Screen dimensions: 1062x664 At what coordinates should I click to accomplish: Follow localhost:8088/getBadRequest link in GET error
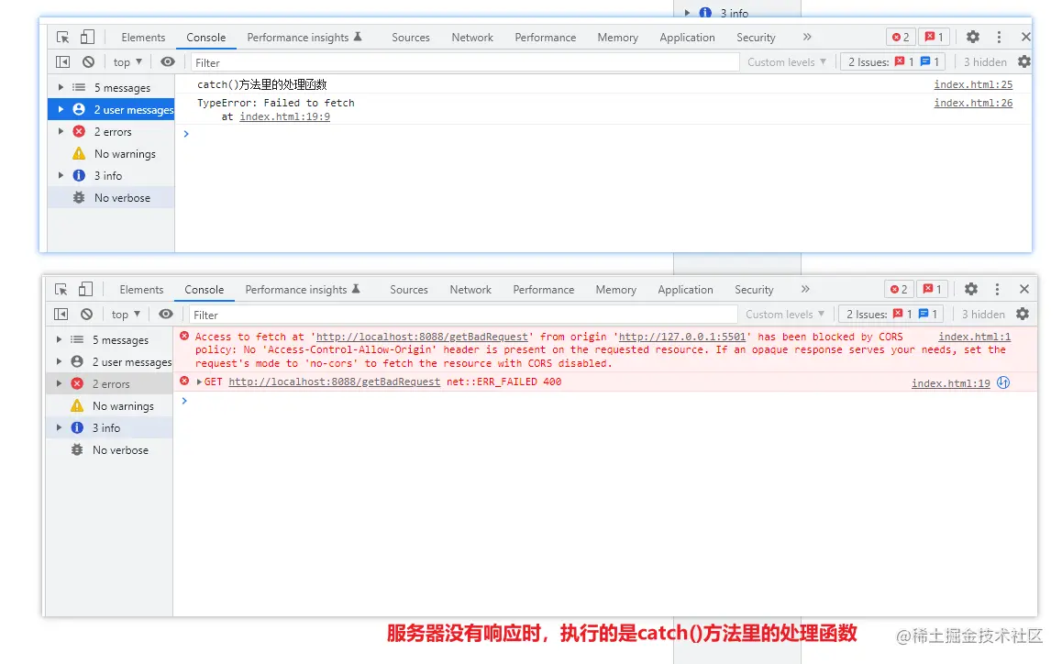(x=335, y=382)
